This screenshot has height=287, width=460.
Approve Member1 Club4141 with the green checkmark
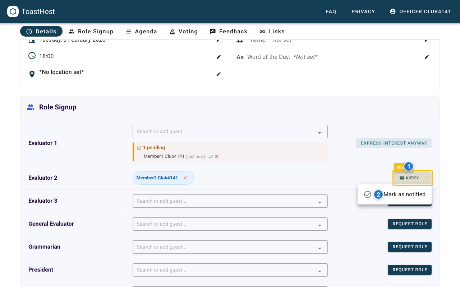click(211, 156)
